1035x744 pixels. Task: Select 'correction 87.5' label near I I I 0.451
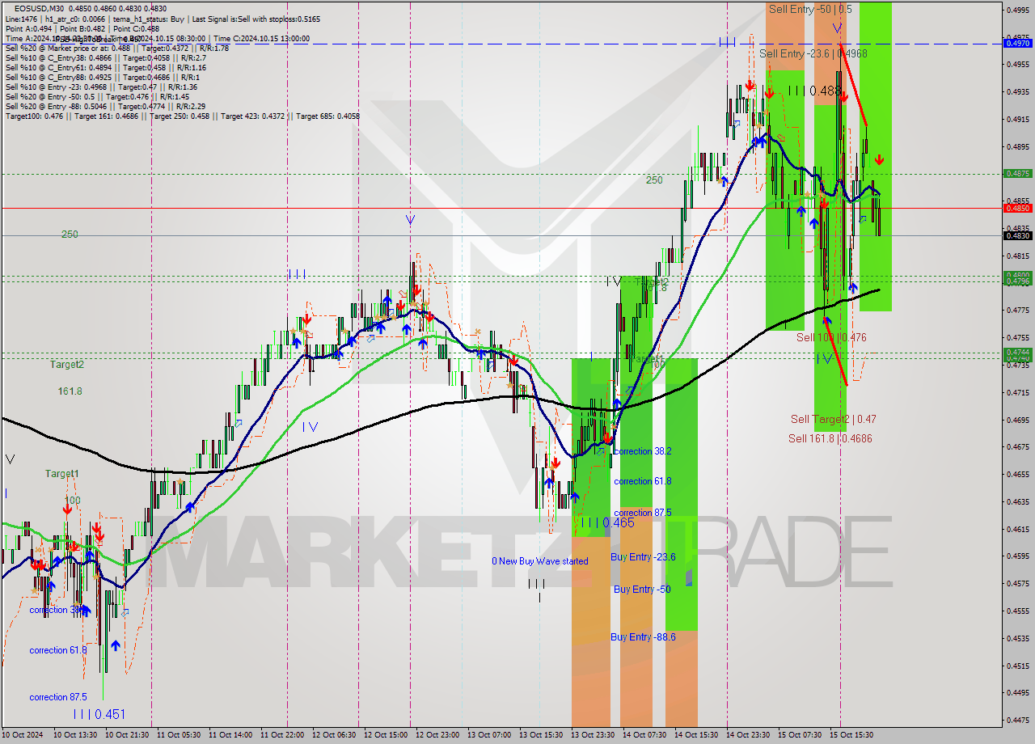point(59,697)
